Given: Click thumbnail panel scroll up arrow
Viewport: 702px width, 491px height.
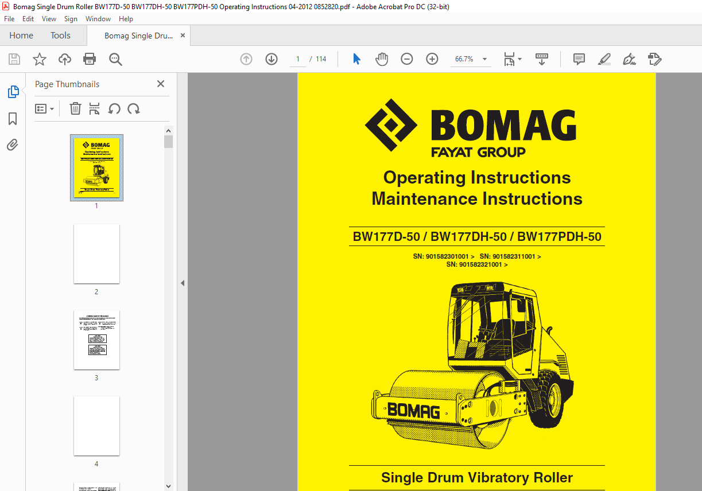Looking at the screenshot, I should 168,130.
